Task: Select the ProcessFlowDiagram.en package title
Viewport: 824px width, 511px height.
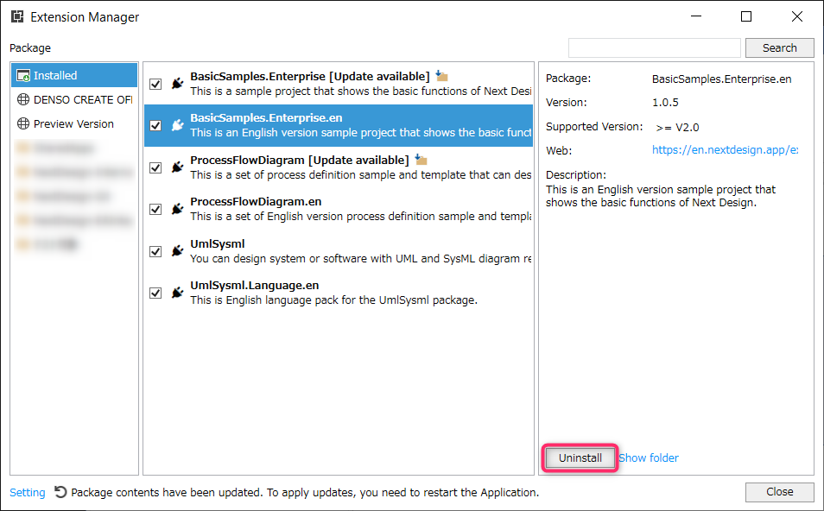Action: click(256, 202)
